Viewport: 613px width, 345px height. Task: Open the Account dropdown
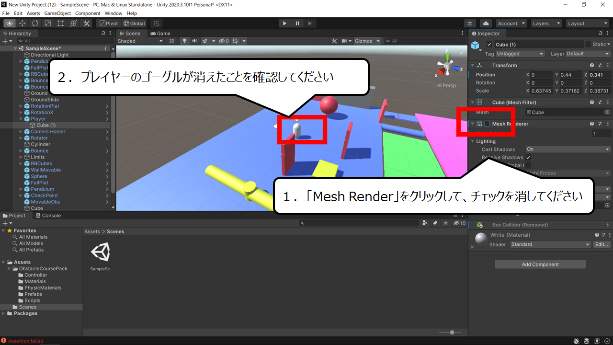tap(511, 23)
